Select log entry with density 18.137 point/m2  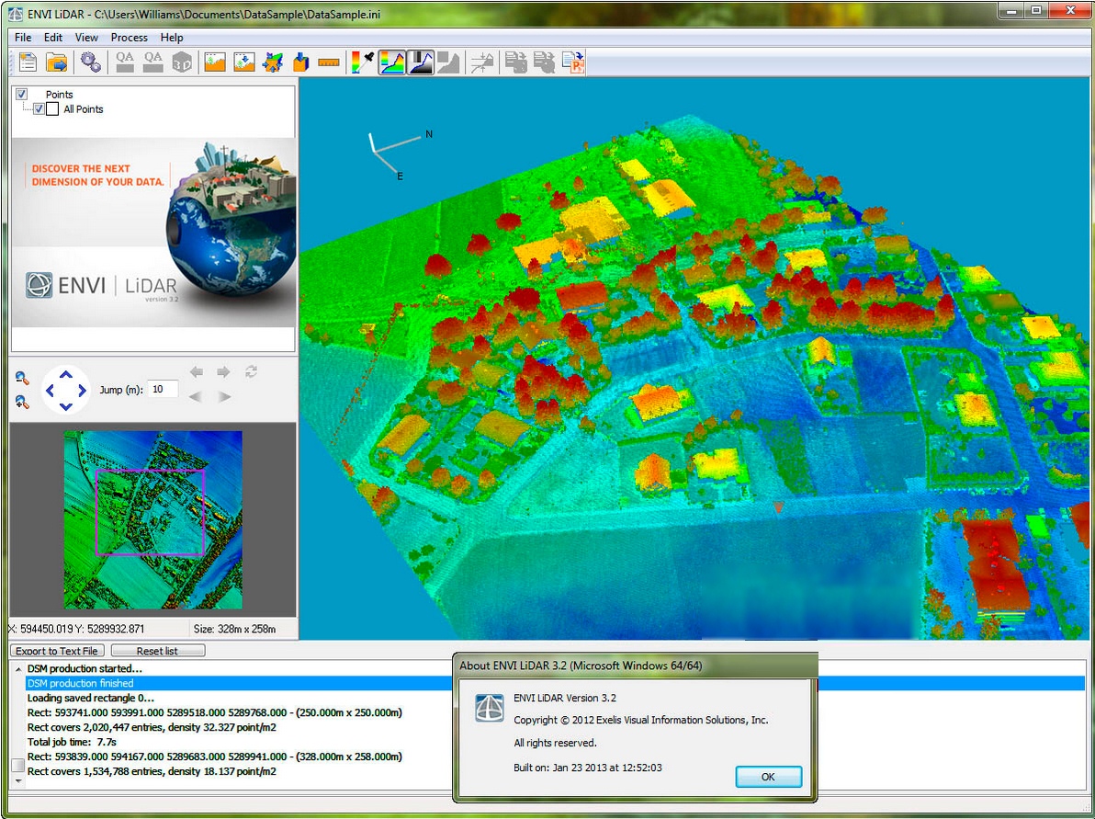pyautogui.click(x=152, y=771)
